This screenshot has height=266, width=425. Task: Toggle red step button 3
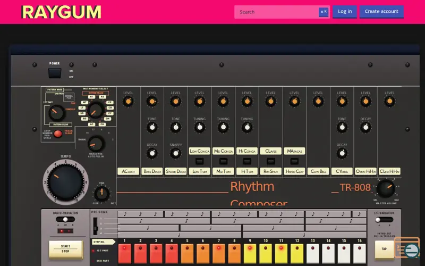(x=156, y=253)
